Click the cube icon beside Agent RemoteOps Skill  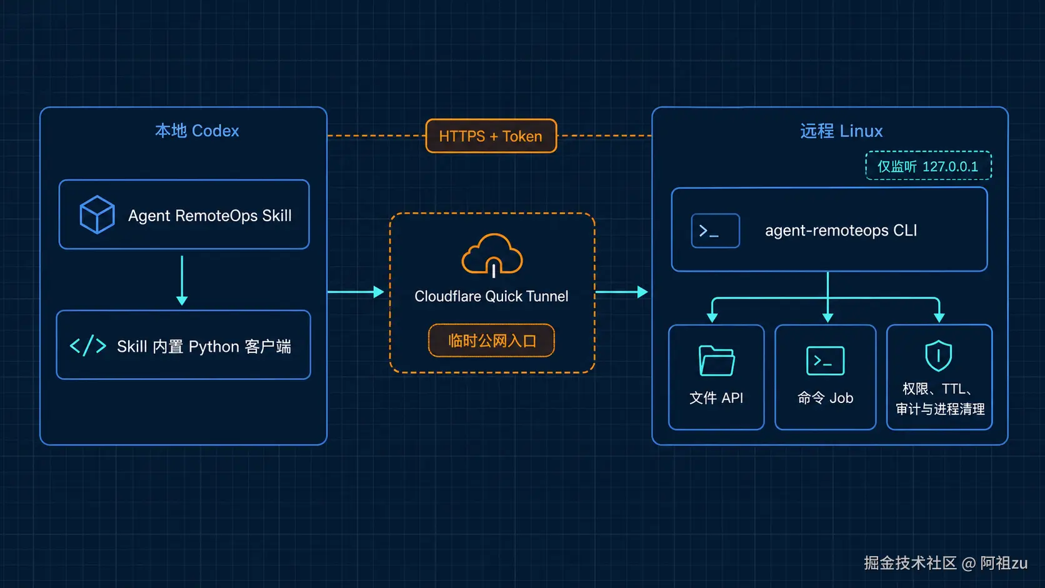[97, 215]
